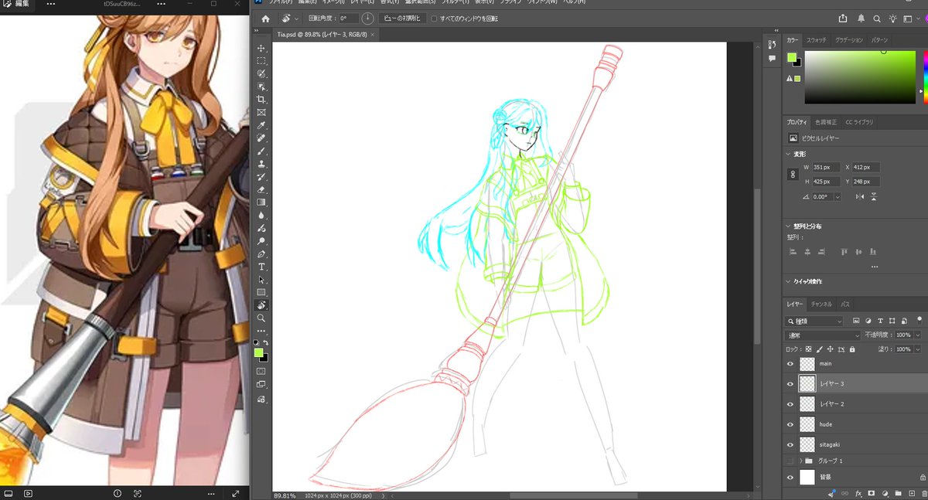Select the Clone Stamp tool
Screen dimensions: 928x500
261,164
